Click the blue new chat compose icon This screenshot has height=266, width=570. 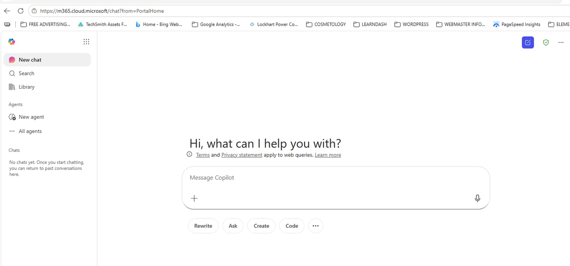(x=528, y=42)
